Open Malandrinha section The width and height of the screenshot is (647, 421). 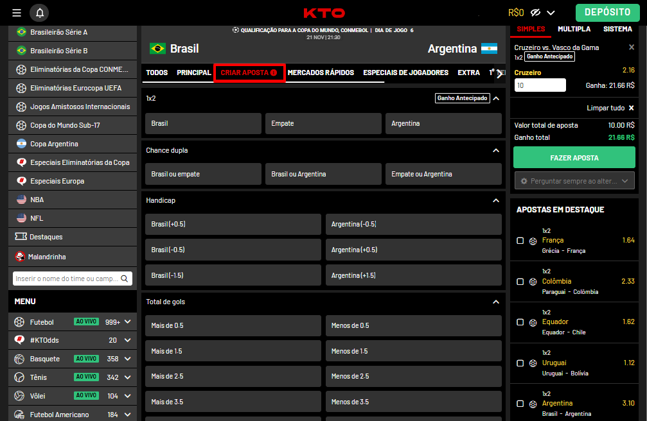tap(73, 257)
